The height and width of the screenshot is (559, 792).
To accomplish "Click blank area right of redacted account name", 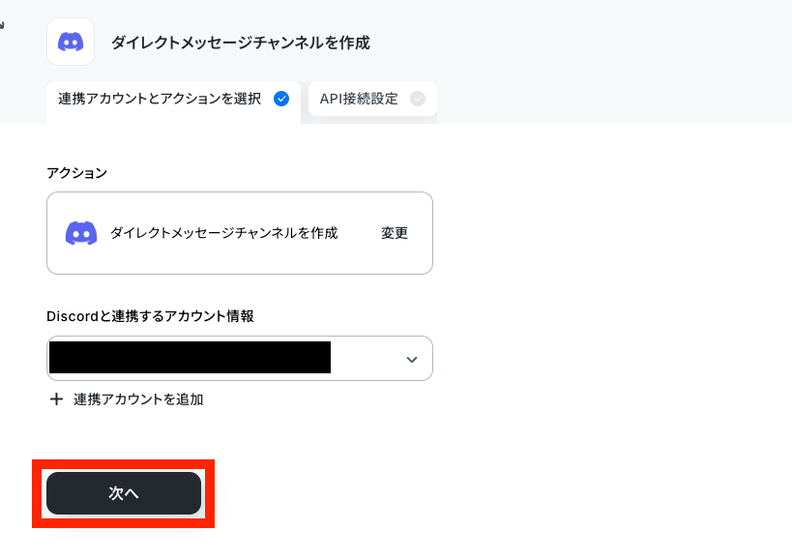I will [x=367, y=358].
